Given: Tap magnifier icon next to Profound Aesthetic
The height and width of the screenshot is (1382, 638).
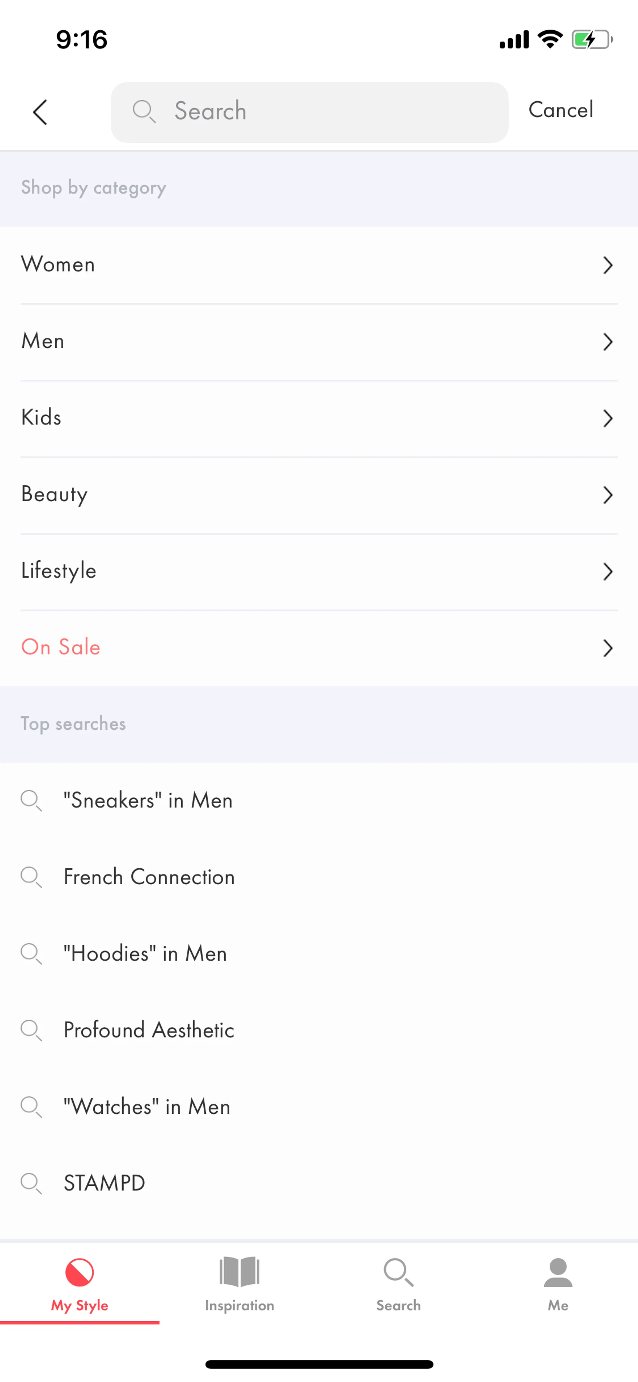Looking at the screenshot, I should [31, 1030].
